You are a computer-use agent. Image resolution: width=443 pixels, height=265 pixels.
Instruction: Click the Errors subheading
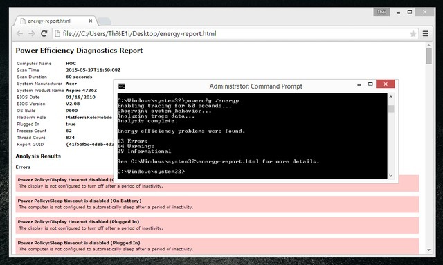click(23, 167)
